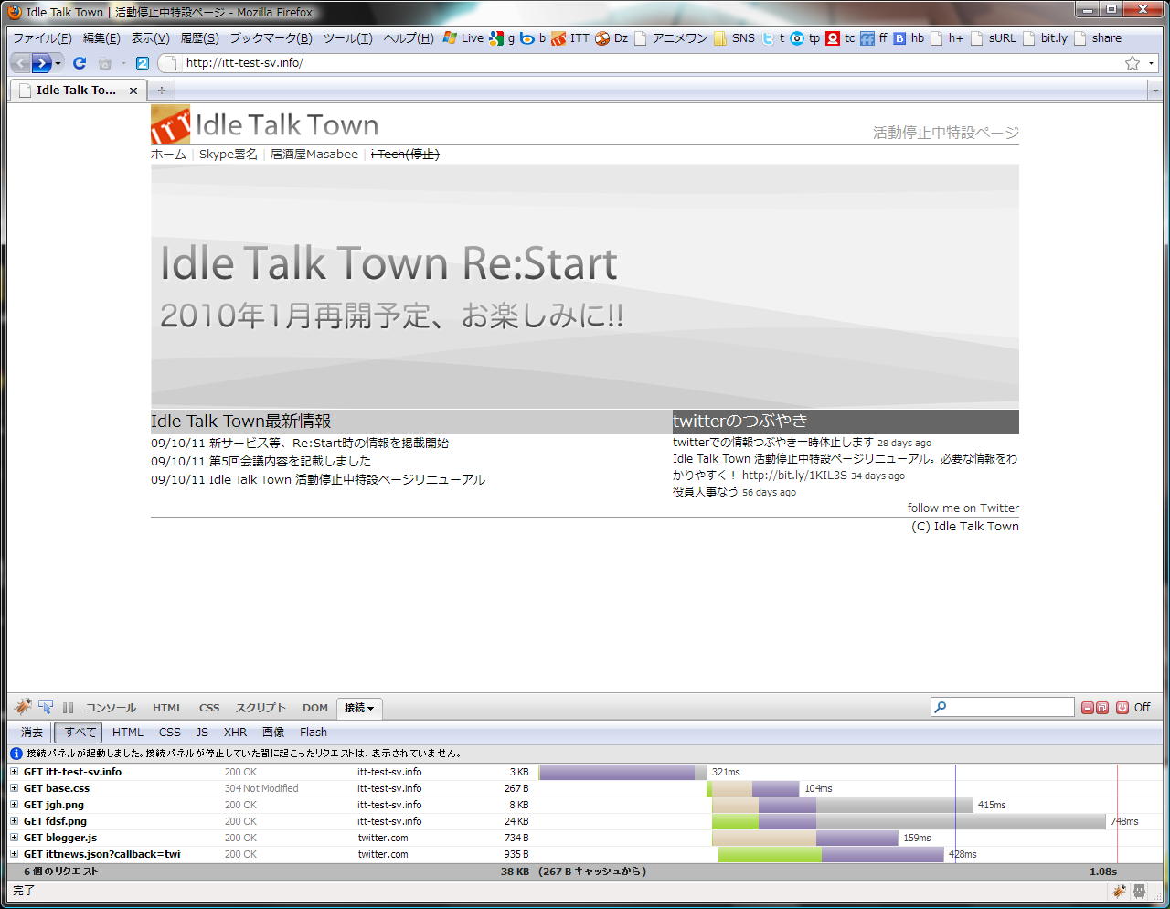Click the gray ghost icon in the status bar

click(1140, 891)
